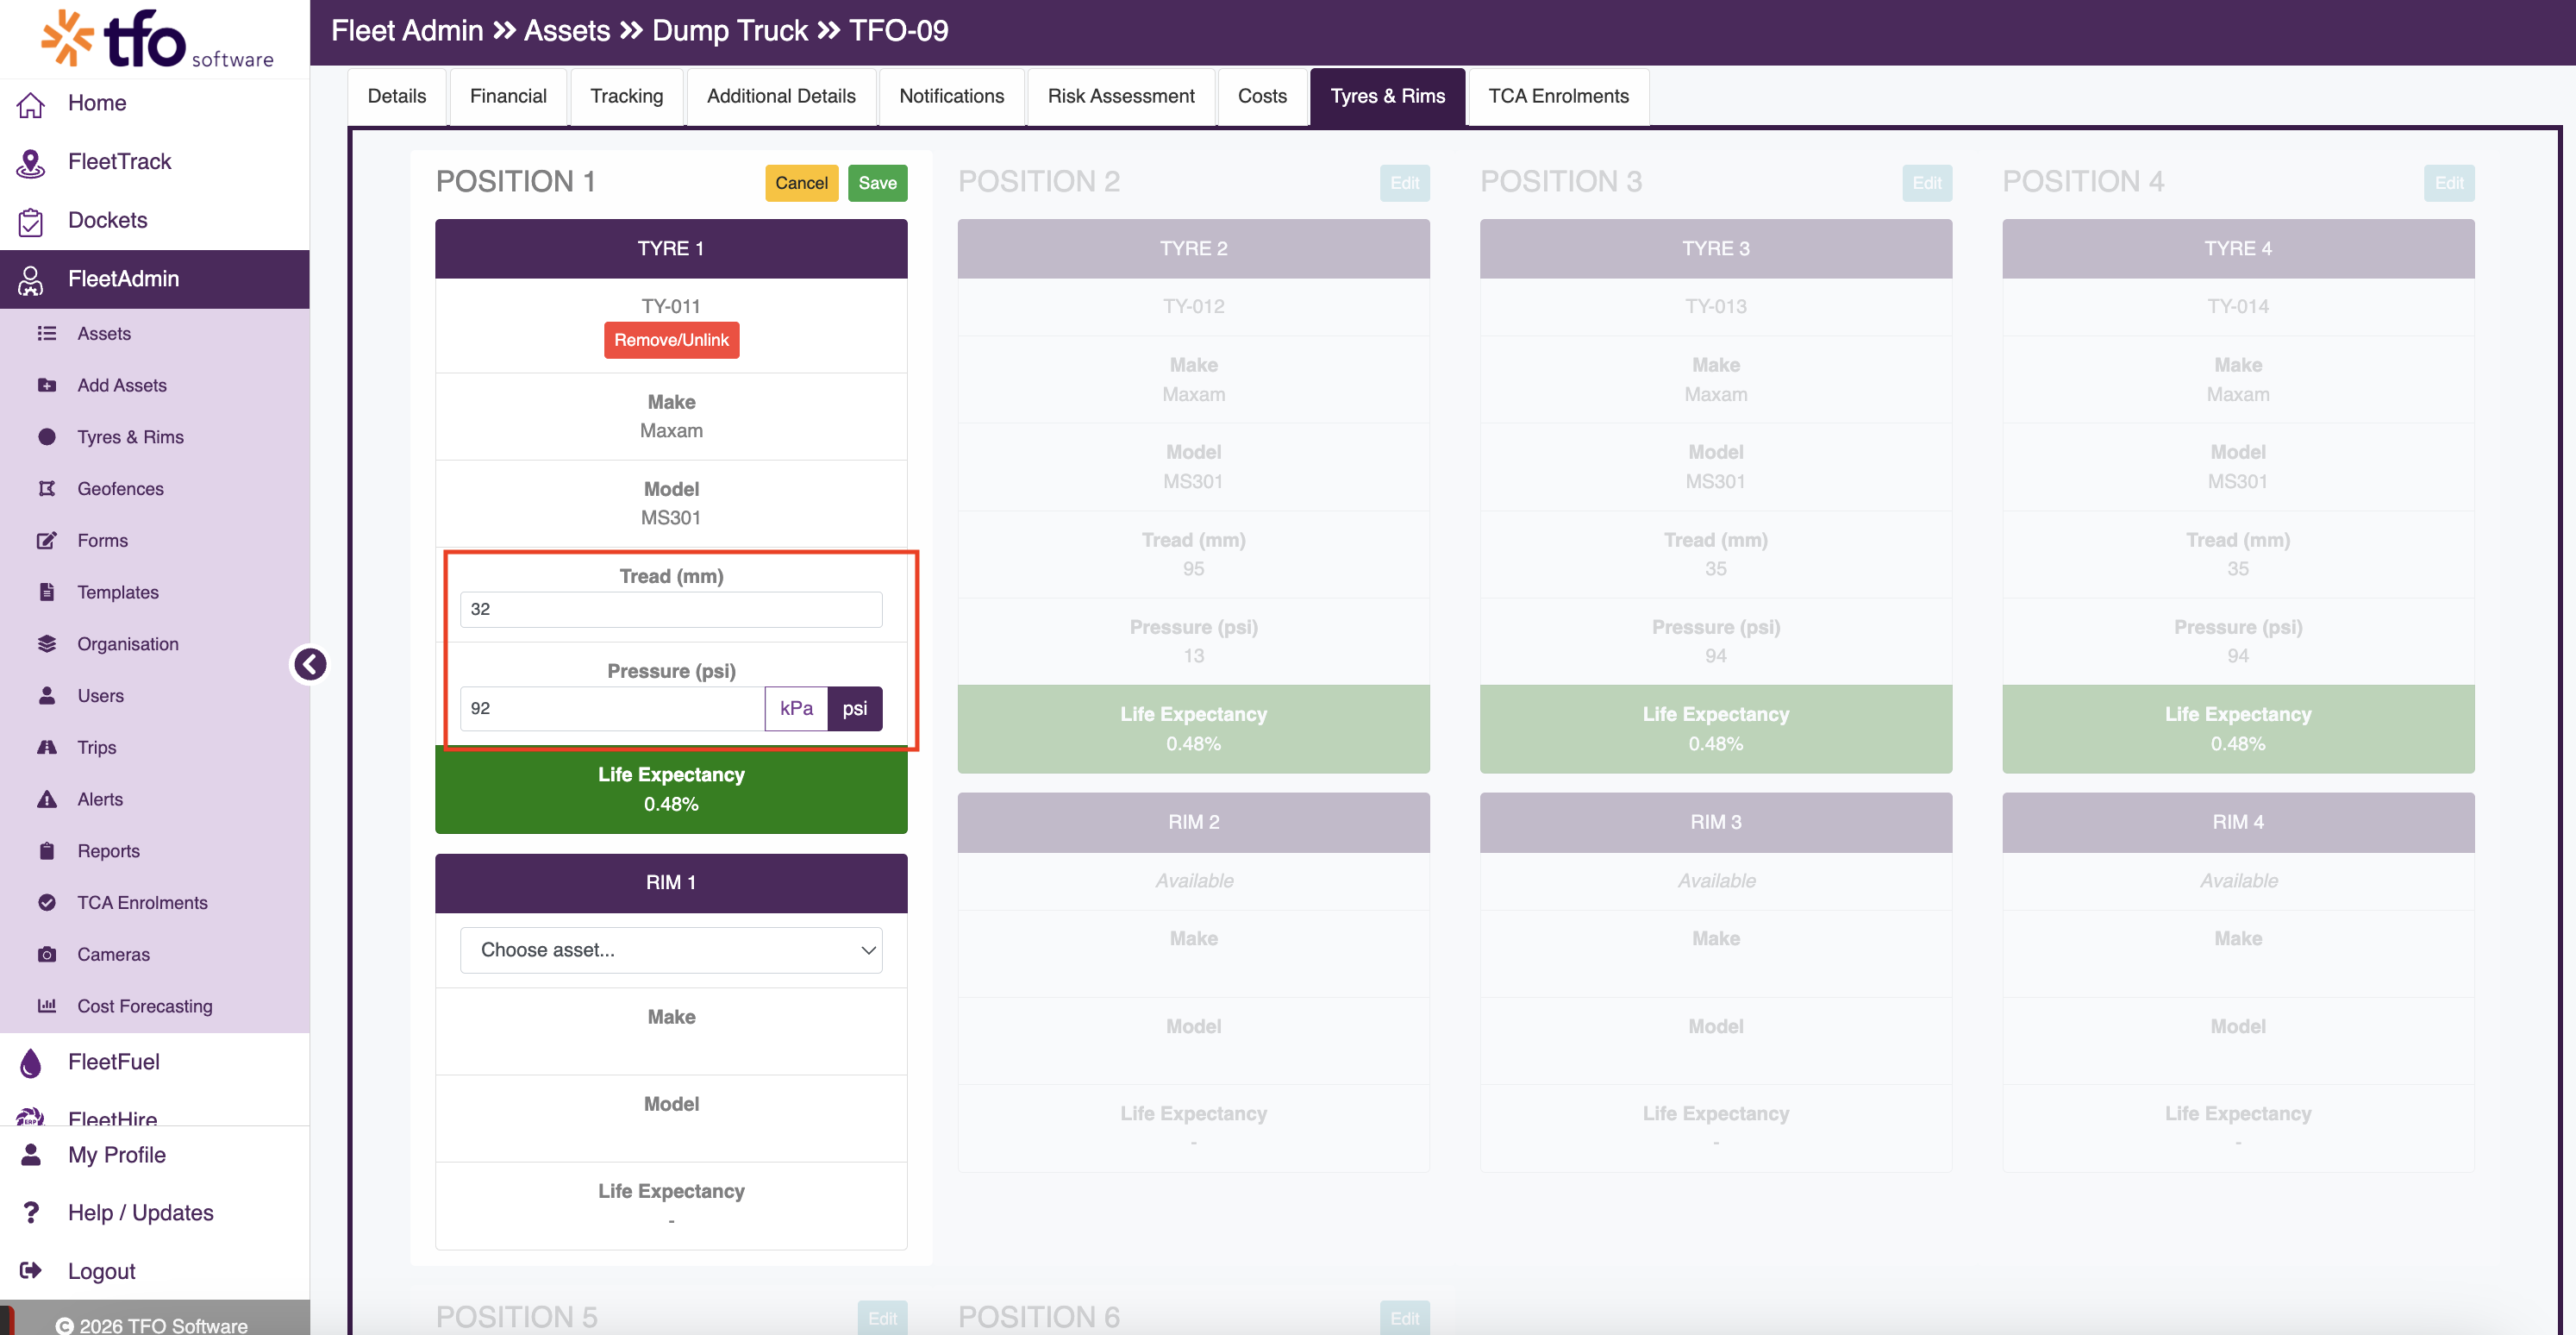Open the sidebar Tyres & Rims link
Viewport: 2576px width, 1335px height.
pos(130,437)
